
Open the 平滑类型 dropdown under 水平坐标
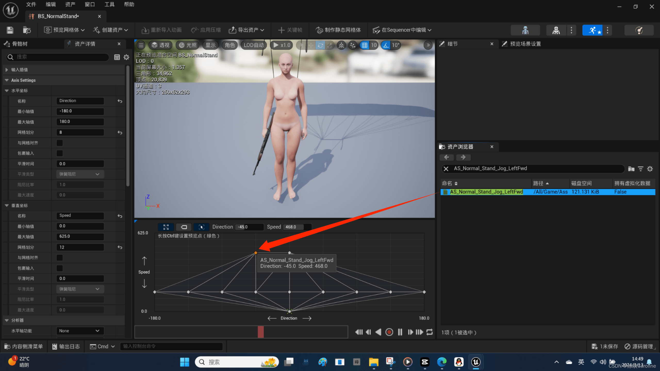pyautogui.click(x=79, y=174)
